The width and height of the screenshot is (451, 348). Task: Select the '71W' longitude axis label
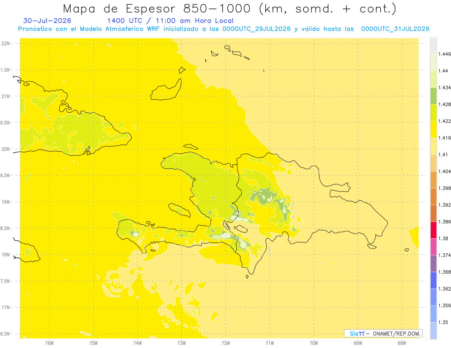269,343
